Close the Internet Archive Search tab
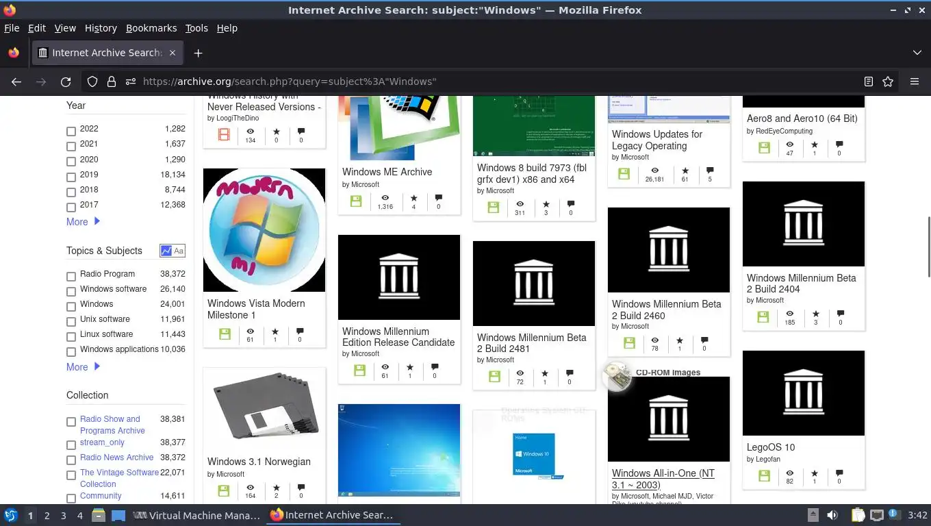This screenshot has height=526, width=931. coord(173,53)
